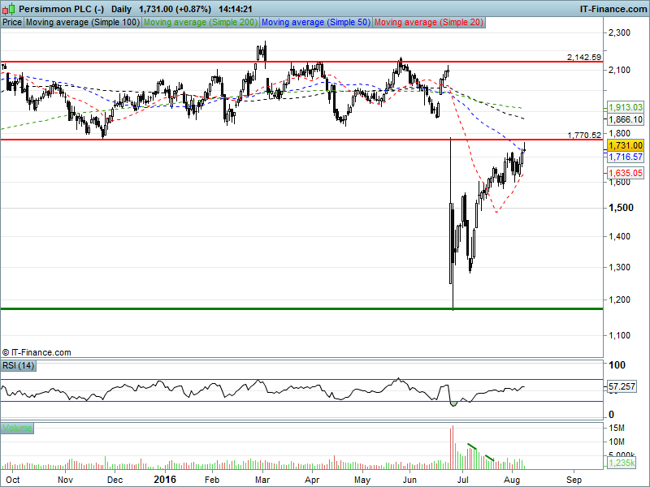Open Moving average (Simple 20) settings
This screenshot has width=650, height=487.
[429, 23]
